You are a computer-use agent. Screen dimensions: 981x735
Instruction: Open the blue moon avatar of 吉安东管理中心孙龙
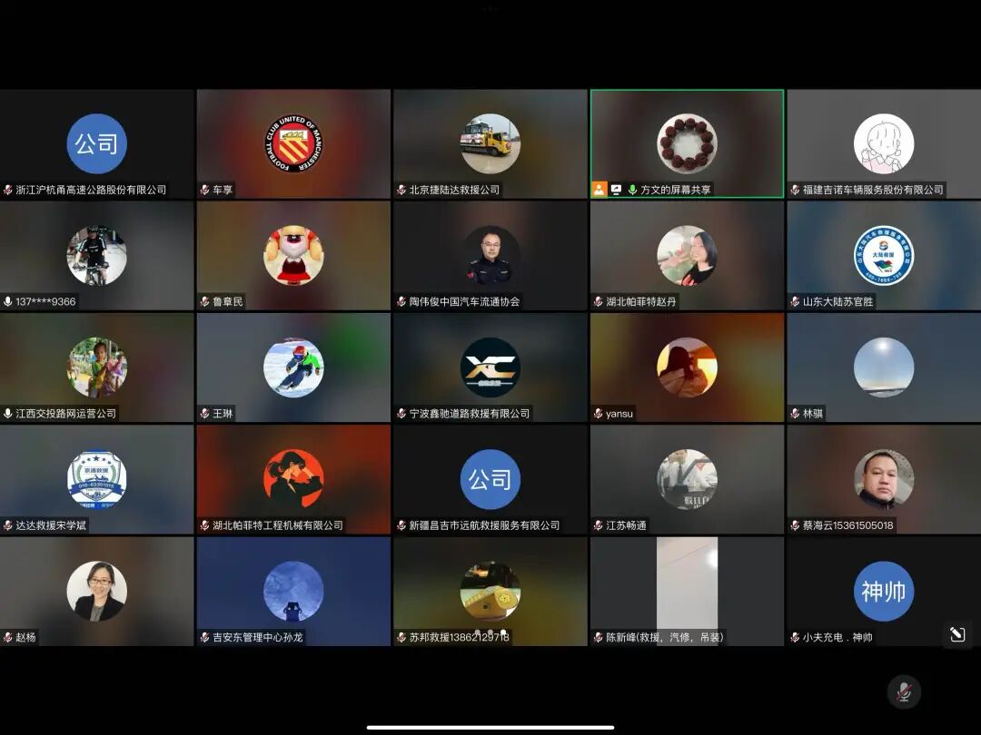tap(293, 592)
